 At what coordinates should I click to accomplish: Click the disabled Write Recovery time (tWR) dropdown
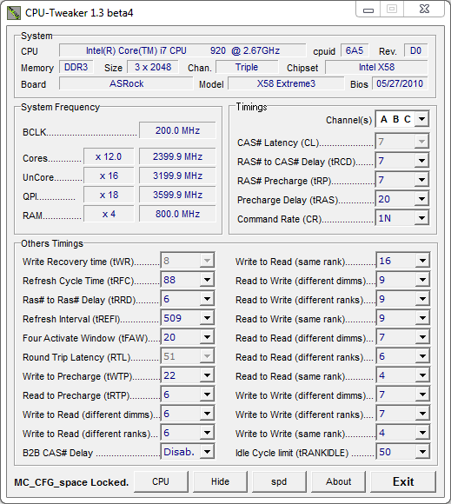[187, 261]
